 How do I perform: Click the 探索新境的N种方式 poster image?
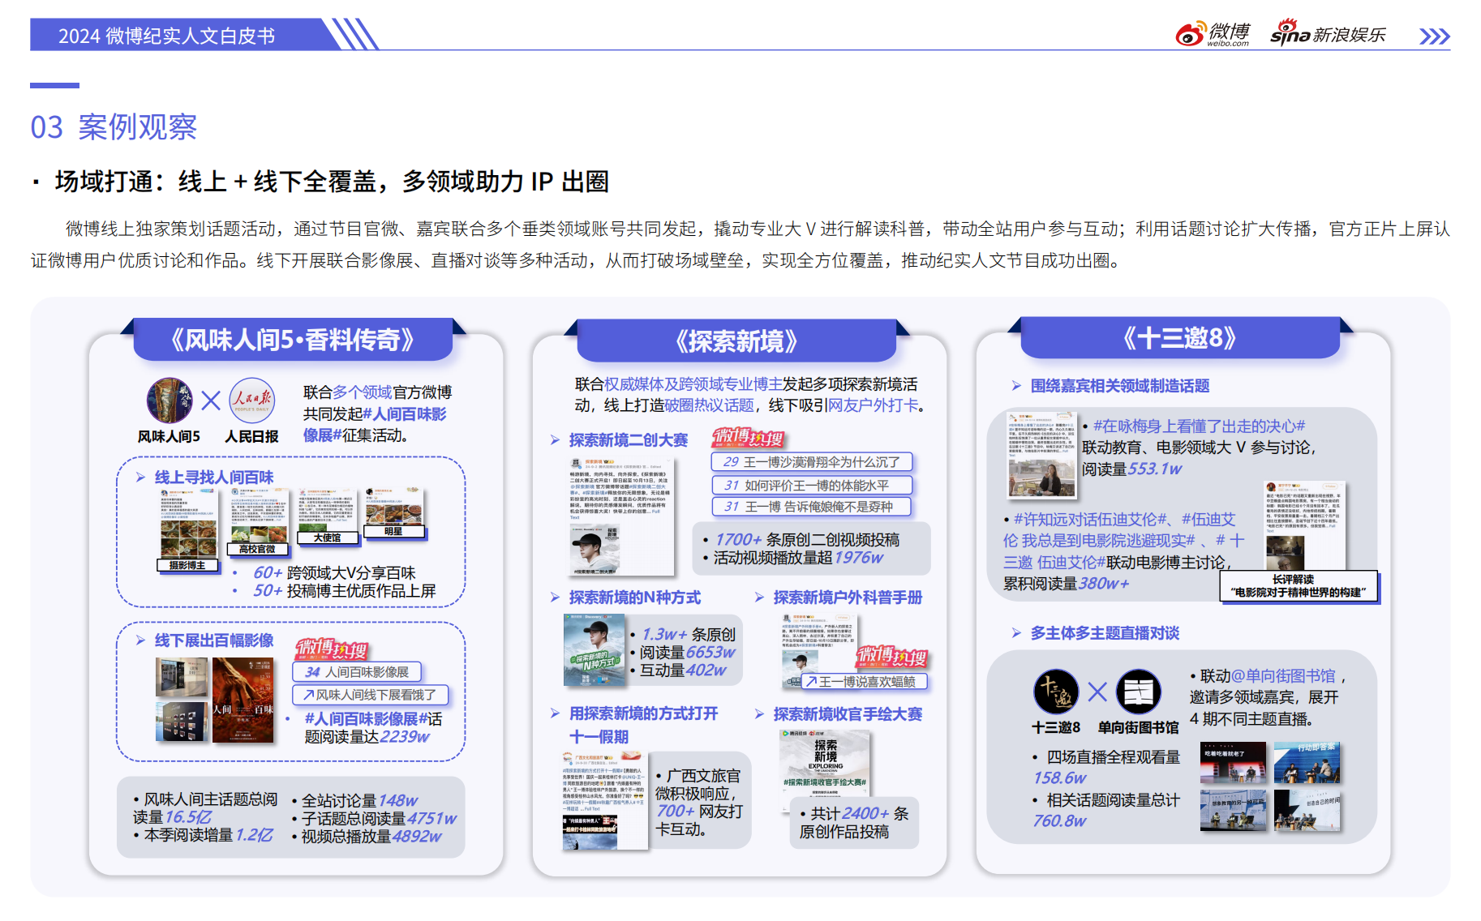[595, 651]
